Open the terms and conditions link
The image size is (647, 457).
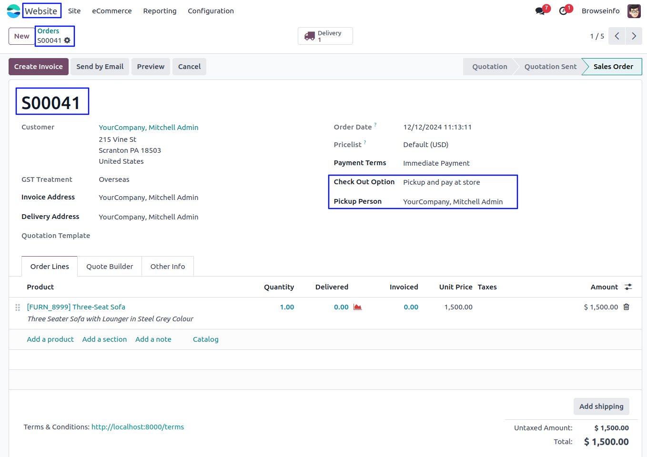pos(138,427)
